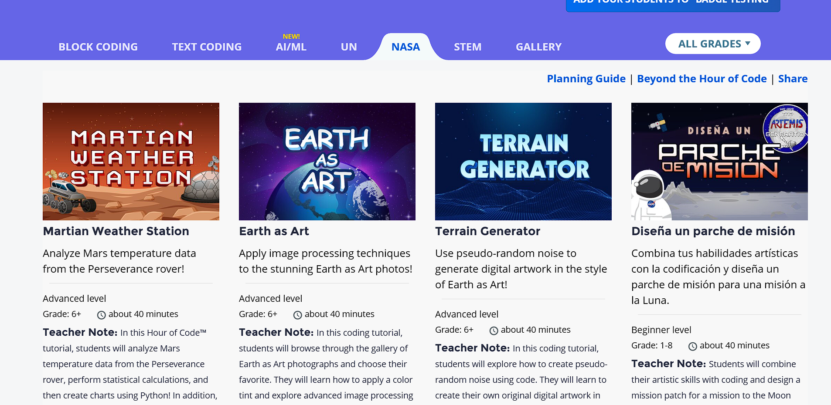Open the AI/ML tab

291,47
